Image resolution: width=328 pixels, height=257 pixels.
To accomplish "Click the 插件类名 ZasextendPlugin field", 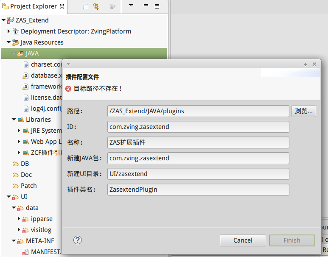I will pos(198,190).
